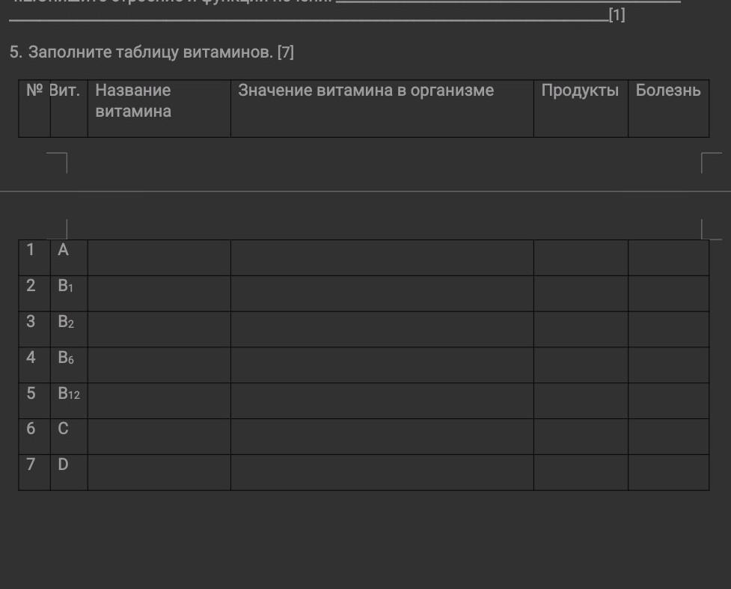Place cursor in vitamin A name cell
The width and height of the screenshot is (731, 589).
coord(159,257)
